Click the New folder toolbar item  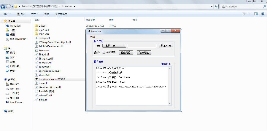pyautogui.click(x=61, y=14)
